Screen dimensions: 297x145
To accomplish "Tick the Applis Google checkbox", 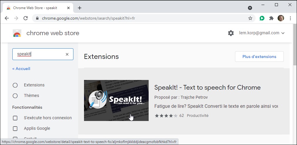I will click(15, 129).
